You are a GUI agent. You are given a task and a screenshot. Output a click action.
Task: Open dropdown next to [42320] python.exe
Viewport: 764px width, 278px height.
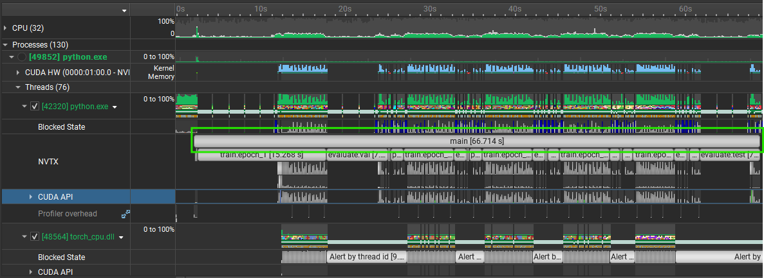[115, 107]
